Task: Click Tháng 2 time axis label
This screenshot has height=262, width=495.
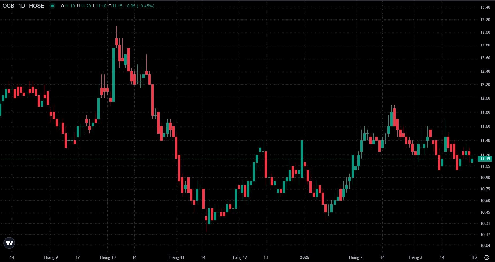Action: pos(355,257)
